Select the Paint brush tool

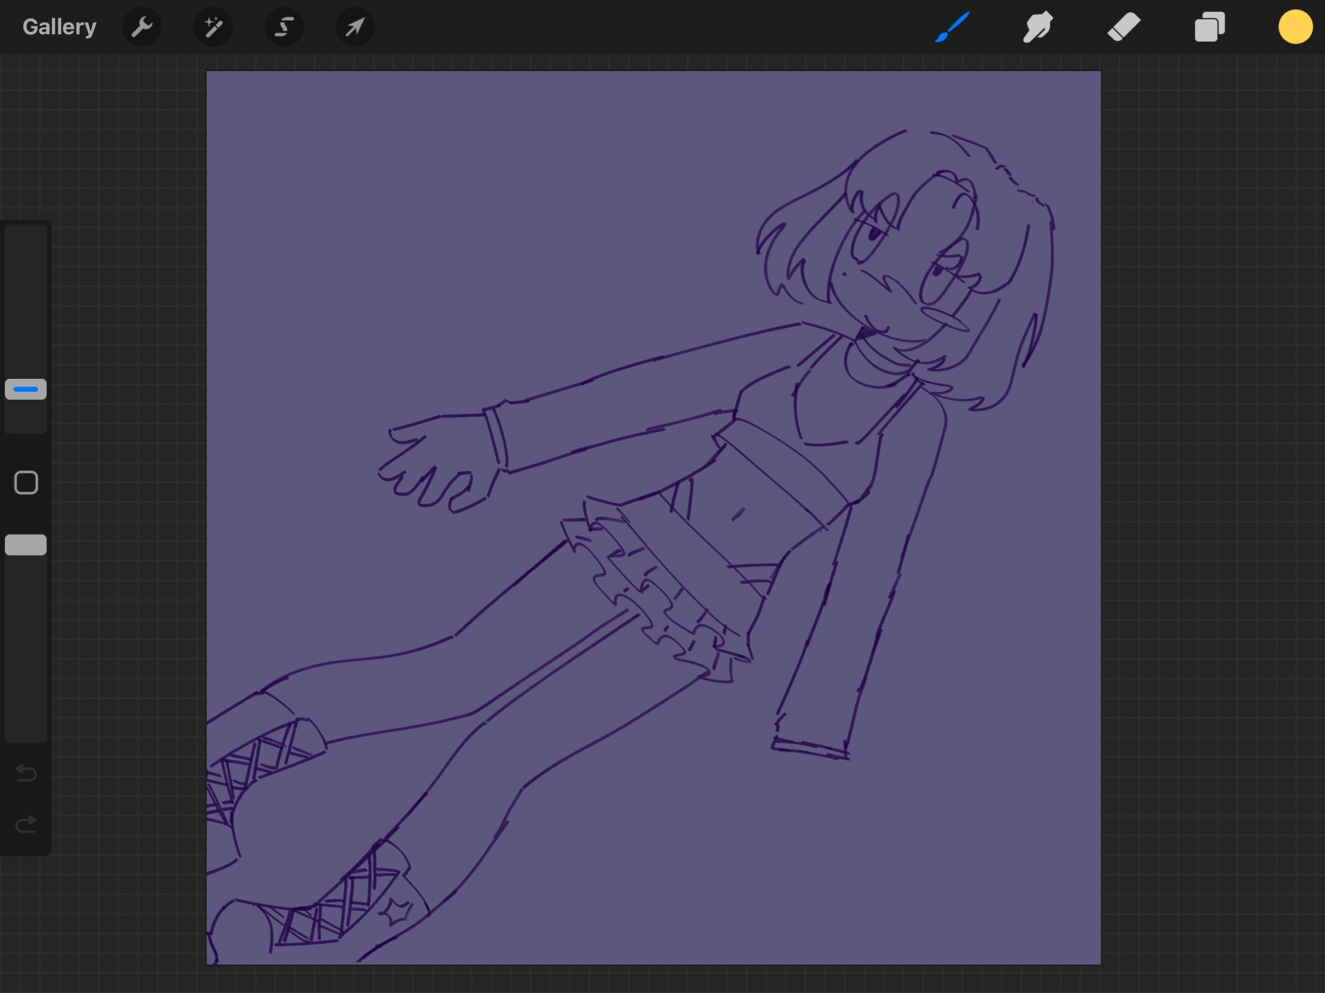[952, 27]
